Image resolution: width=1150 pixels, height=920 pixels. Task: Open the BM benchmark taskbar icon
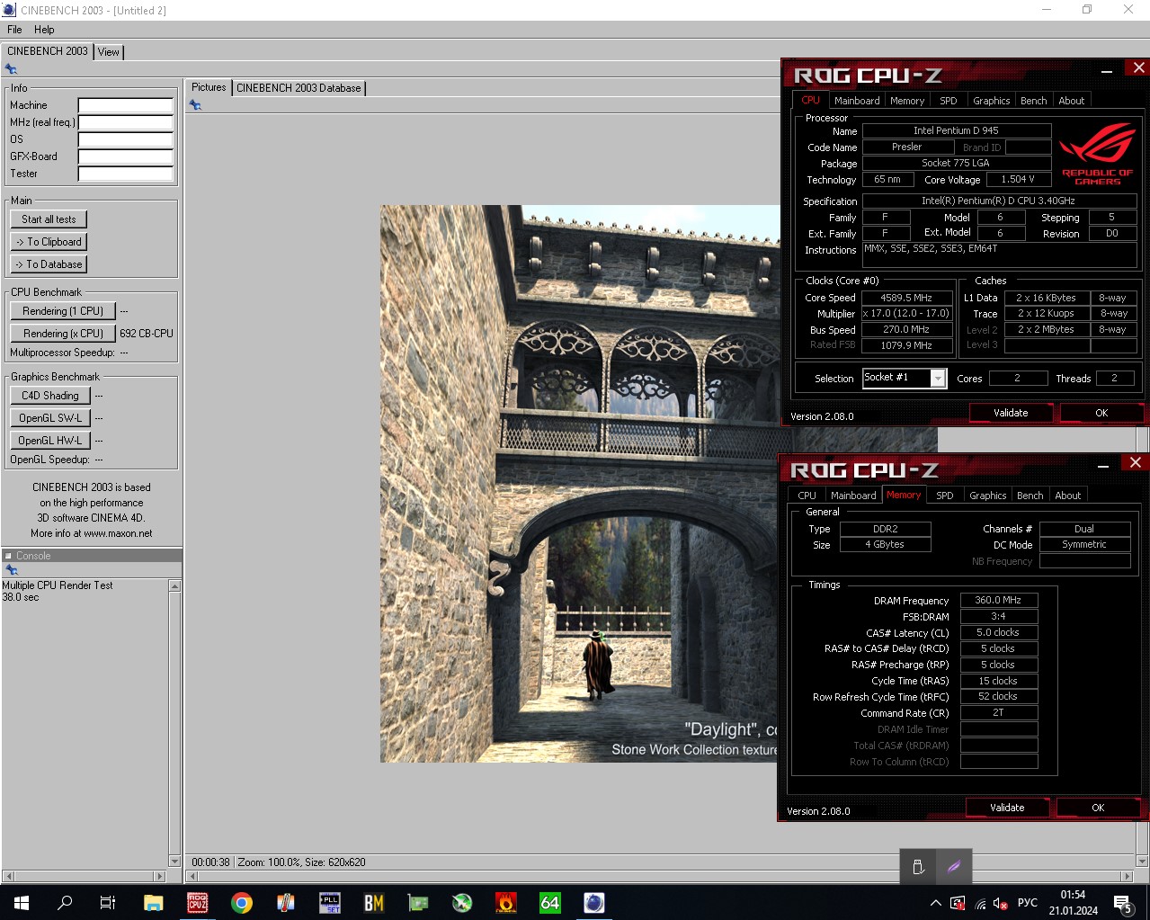click(x=374, y=902)
